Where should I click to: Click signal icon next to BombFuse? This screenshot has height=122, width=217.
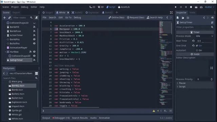click(x=34, y=31)
